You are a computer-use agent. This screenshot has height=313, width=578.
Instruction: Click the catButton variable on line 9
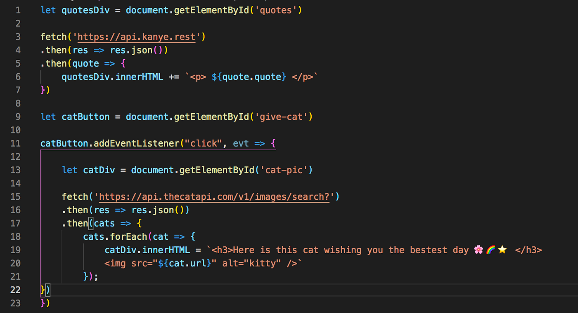click(85, 117)
